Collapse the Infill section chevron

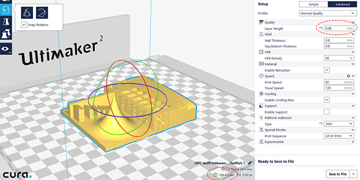click(353, 52)
